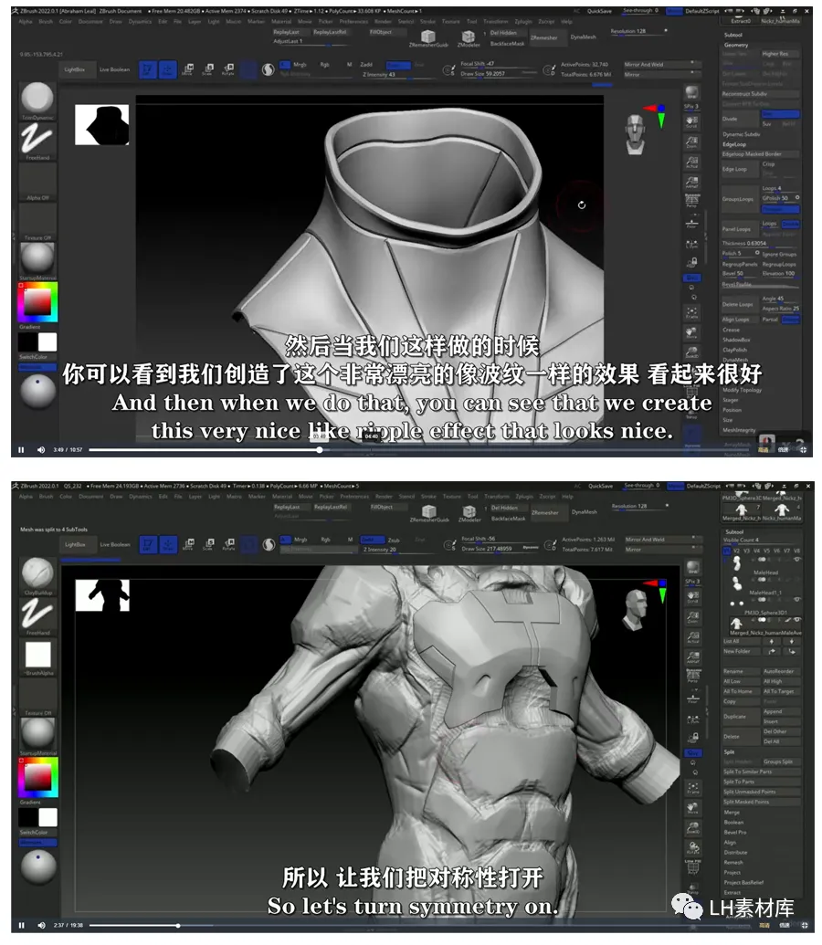This screenshot has height=945, width=822.
Task: Open Zplugin menu in top screenshot
Action: tap(524, 21)
